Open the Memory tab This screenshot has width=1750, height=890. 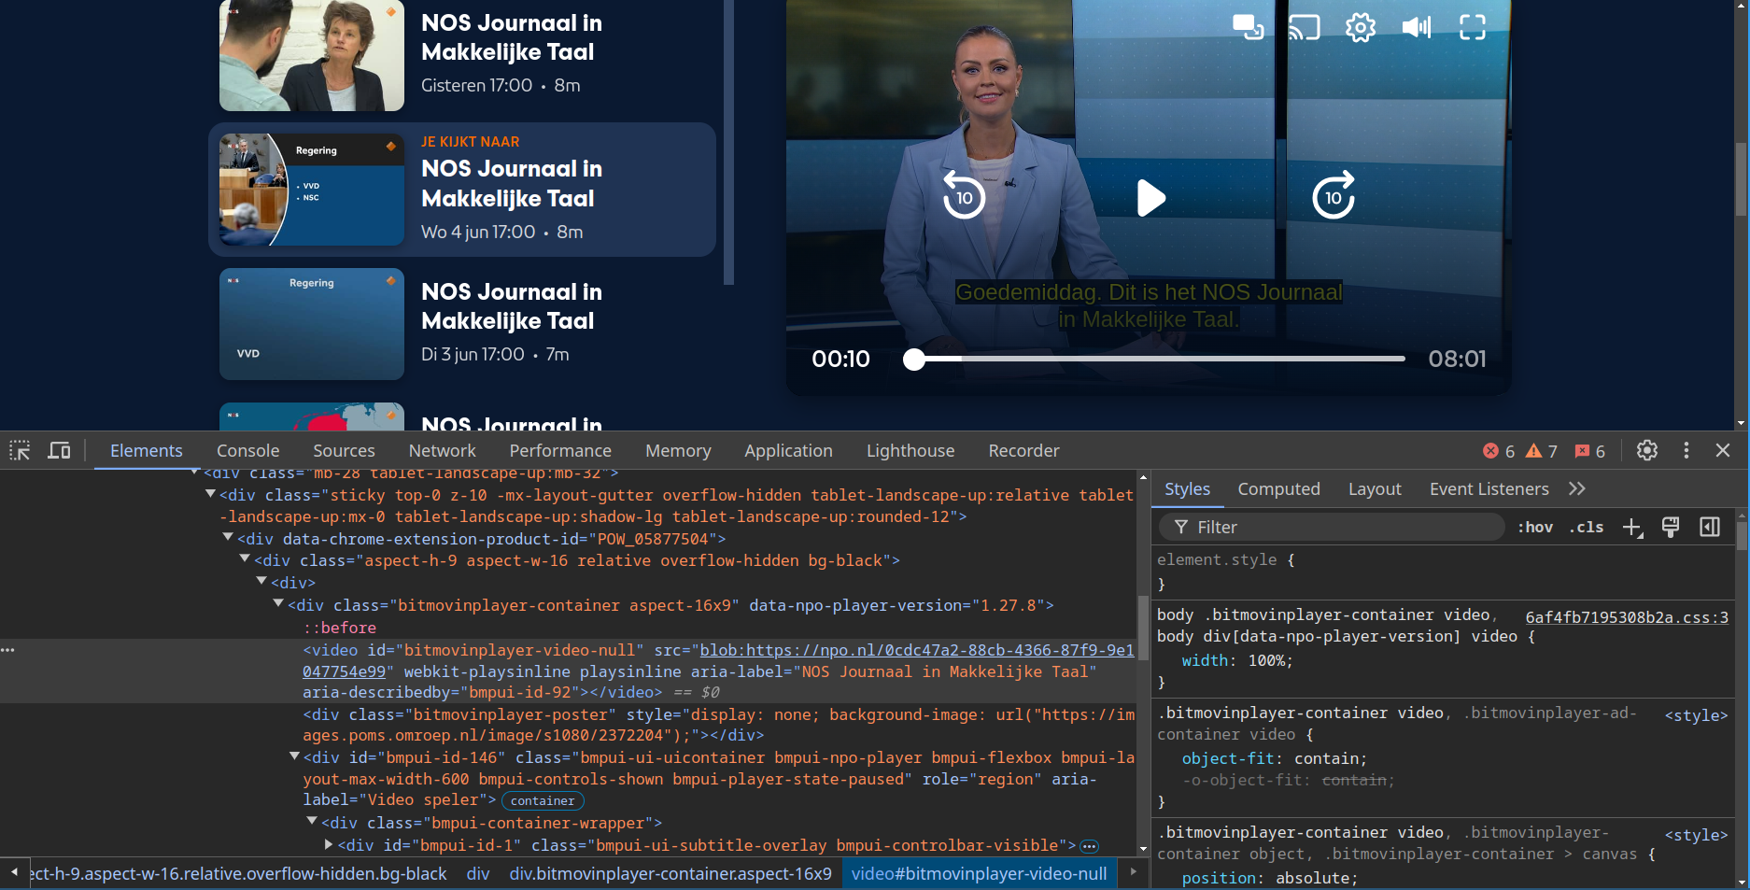678,451
